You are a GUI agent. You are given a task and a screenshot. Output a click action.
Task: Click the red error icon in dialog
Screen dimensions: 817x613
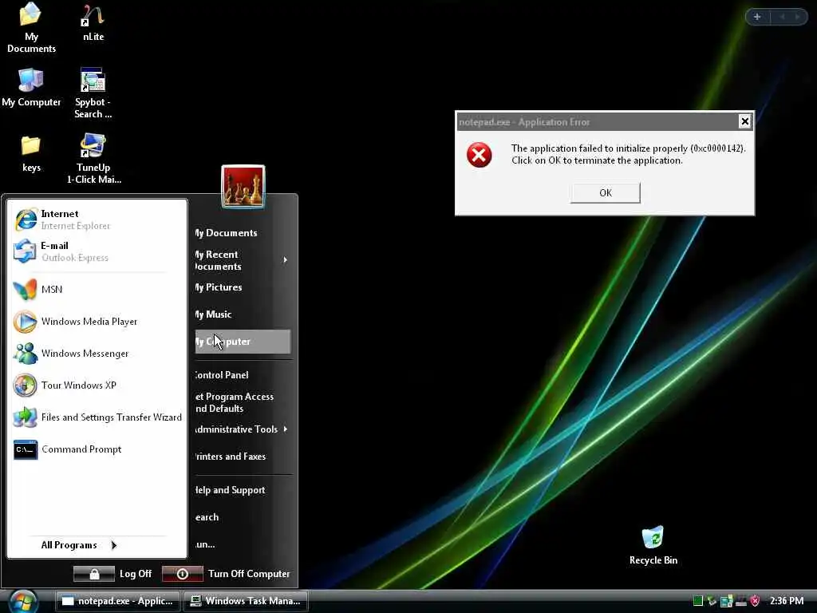point(479,155)
